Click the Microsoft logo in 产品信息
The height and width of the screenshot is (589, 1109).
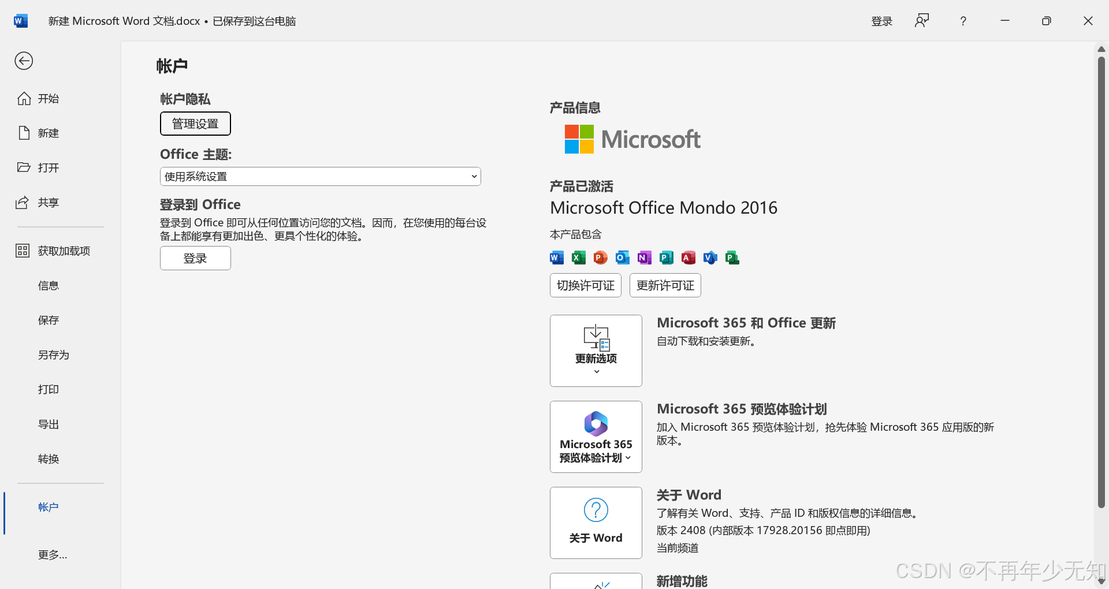point(632,139)
